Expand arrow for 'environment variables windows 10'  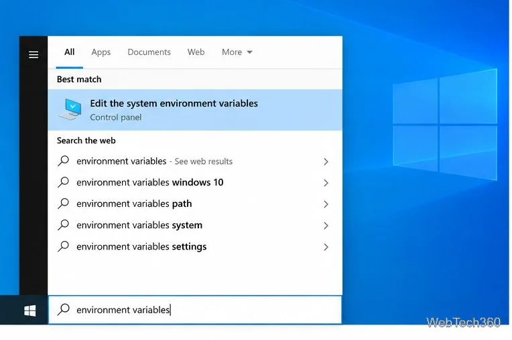(x=326, y=183)
